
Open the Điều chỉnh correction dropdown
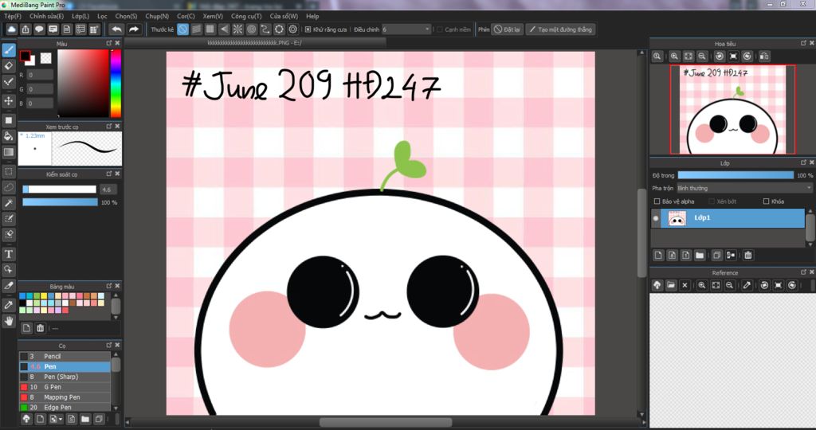406,29
